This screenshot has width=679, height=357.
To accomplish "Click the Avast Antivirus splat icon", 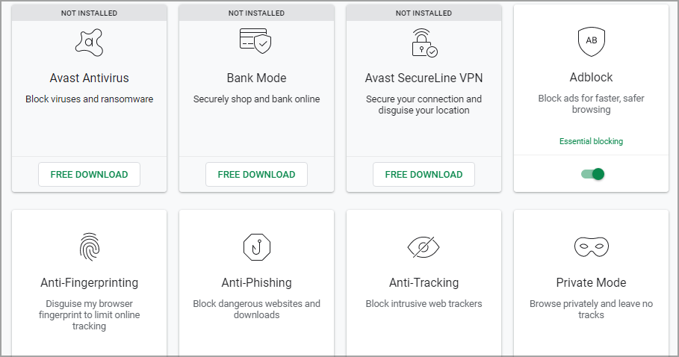I will pyautogui.click(x=89, y=43).
